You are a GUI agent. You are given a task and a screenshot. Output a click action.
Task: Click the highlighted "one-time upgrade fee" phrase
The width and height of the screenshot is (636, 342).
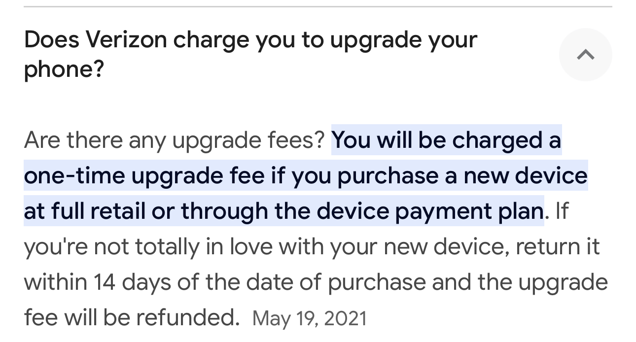pos(144,176)
